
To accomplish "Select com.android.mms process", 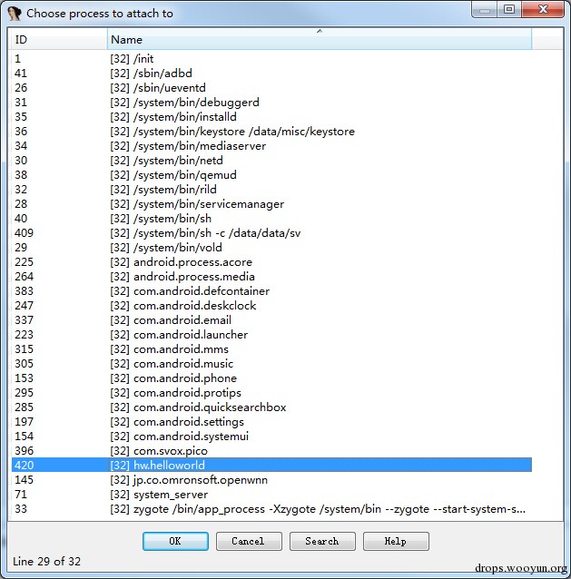I will coord(271,349).
